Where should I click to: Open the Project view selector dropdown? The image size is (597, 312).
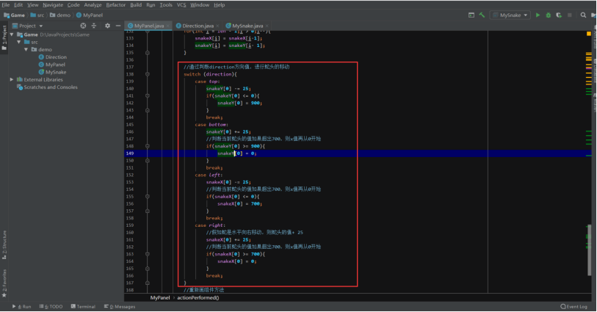coord(27,26)
